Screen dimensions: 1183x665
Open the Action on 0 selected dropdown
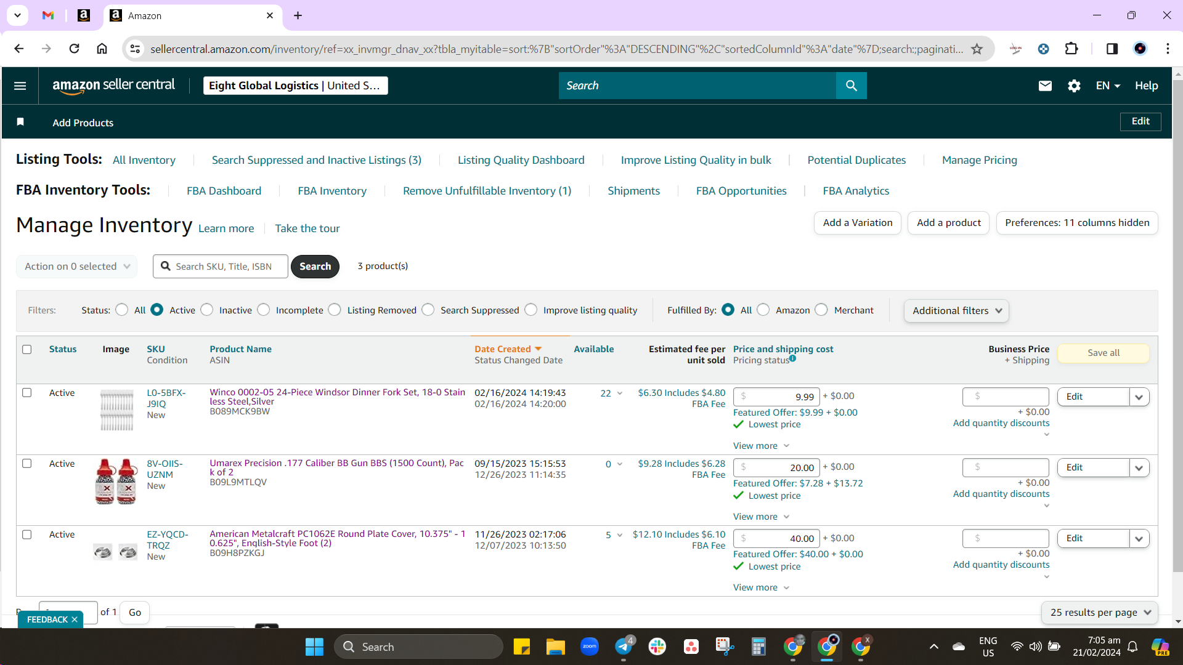(77, 267)
